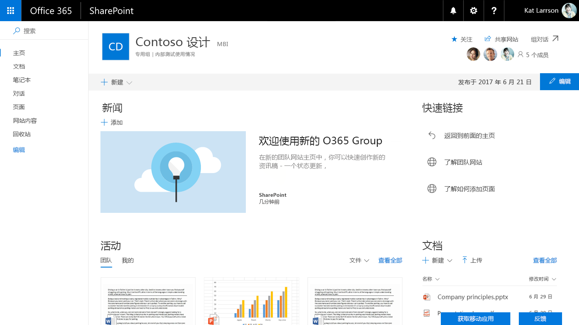Click the first member avatar
This screenshot has width=579, height=325.
pyautogui.click(x=473, y=54)
